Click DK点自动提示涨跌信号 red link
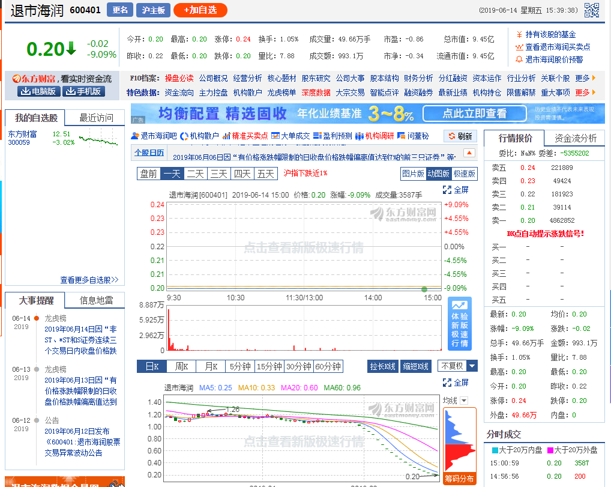This screenshot has height=487, width=611. [x=545, y=234]
